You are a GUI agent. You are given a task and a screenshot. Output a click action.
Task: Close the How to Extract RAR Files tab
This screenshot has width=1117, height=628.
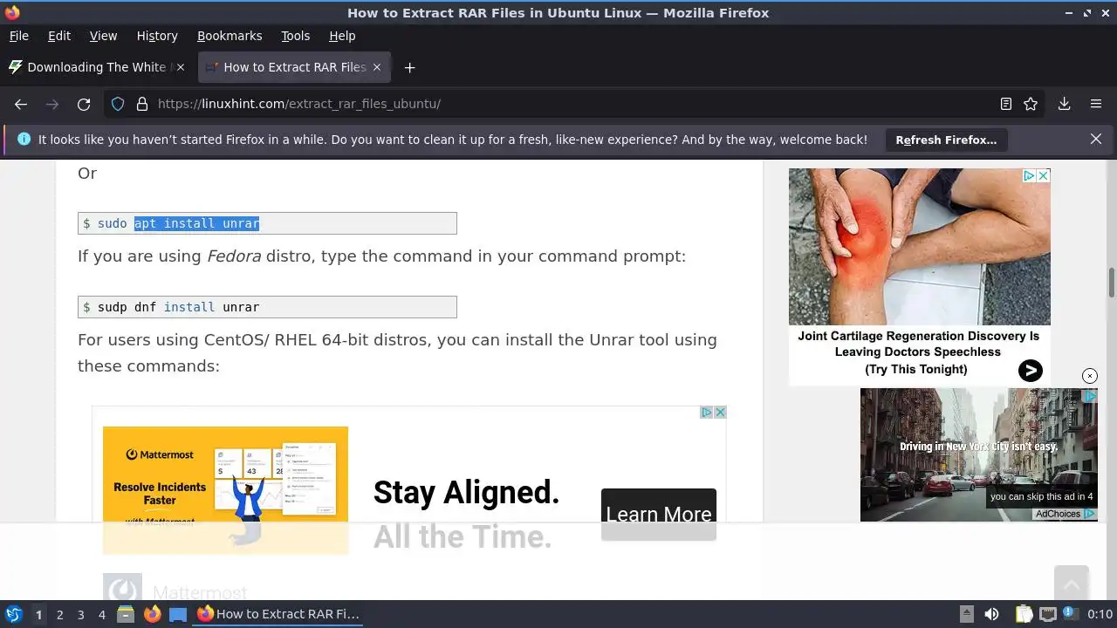tap(377, 67)
